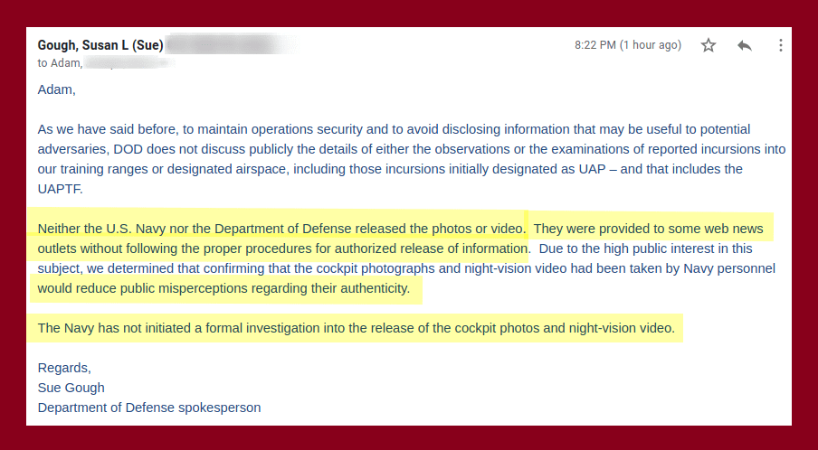This screenshot has width=818, height=450.
Task: Click highlighted sentence "The Navy has not initiated"
Action: click(x=357, y=328)
